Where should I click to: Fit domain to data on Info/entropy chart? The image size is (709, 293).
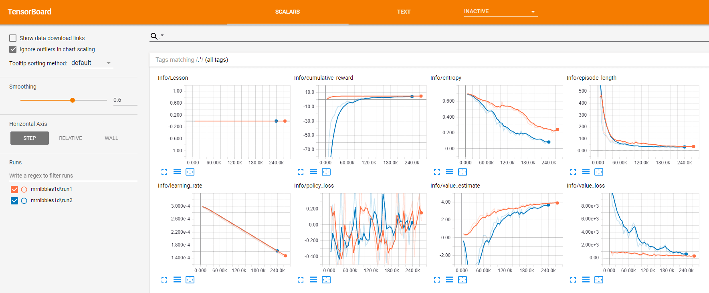[x=463, y=172]
